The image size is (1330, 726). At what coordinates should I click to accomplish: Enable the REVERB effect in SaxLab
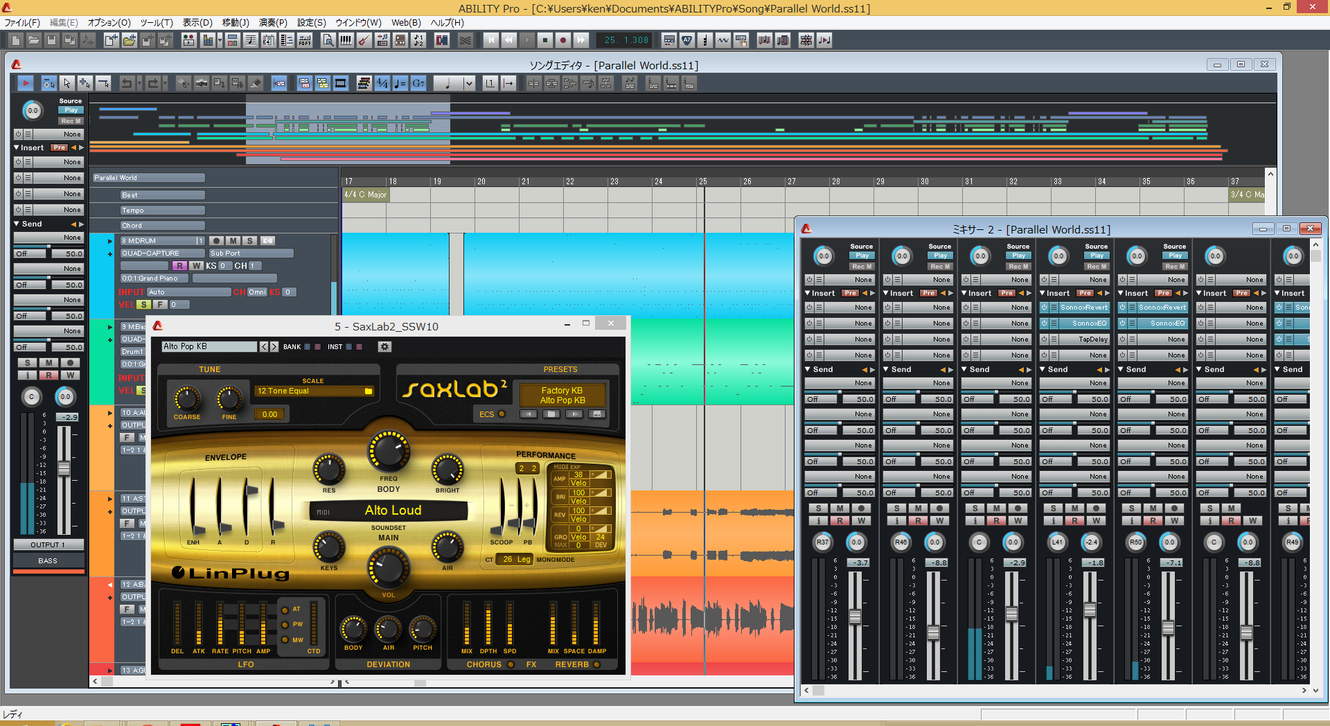tap(596, 664)
